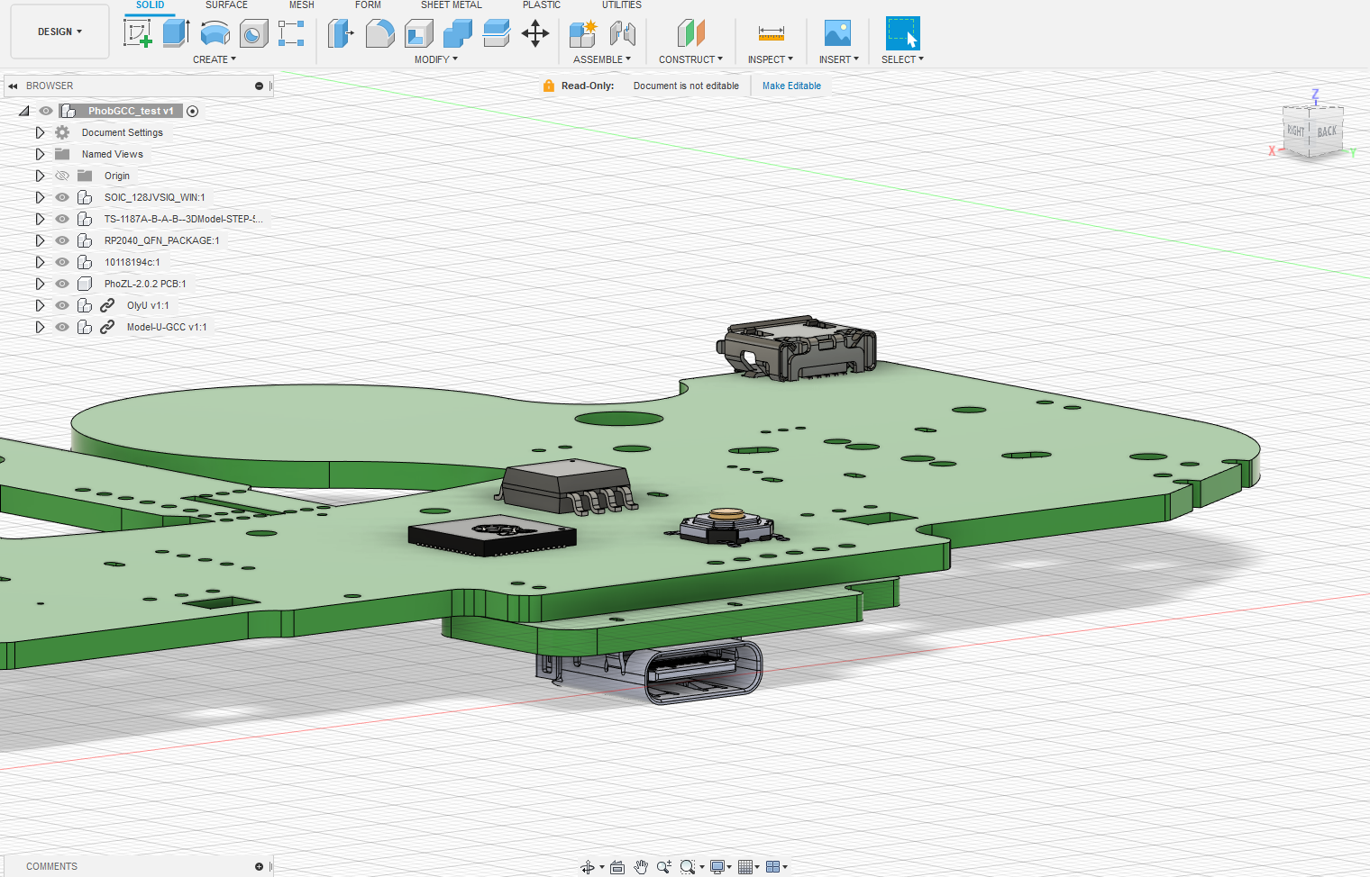Toggle visibility of PhoZL-2.0.2 PCB:1
The height and width of the screenshot is (877, 1370).
tap(62, 284)
